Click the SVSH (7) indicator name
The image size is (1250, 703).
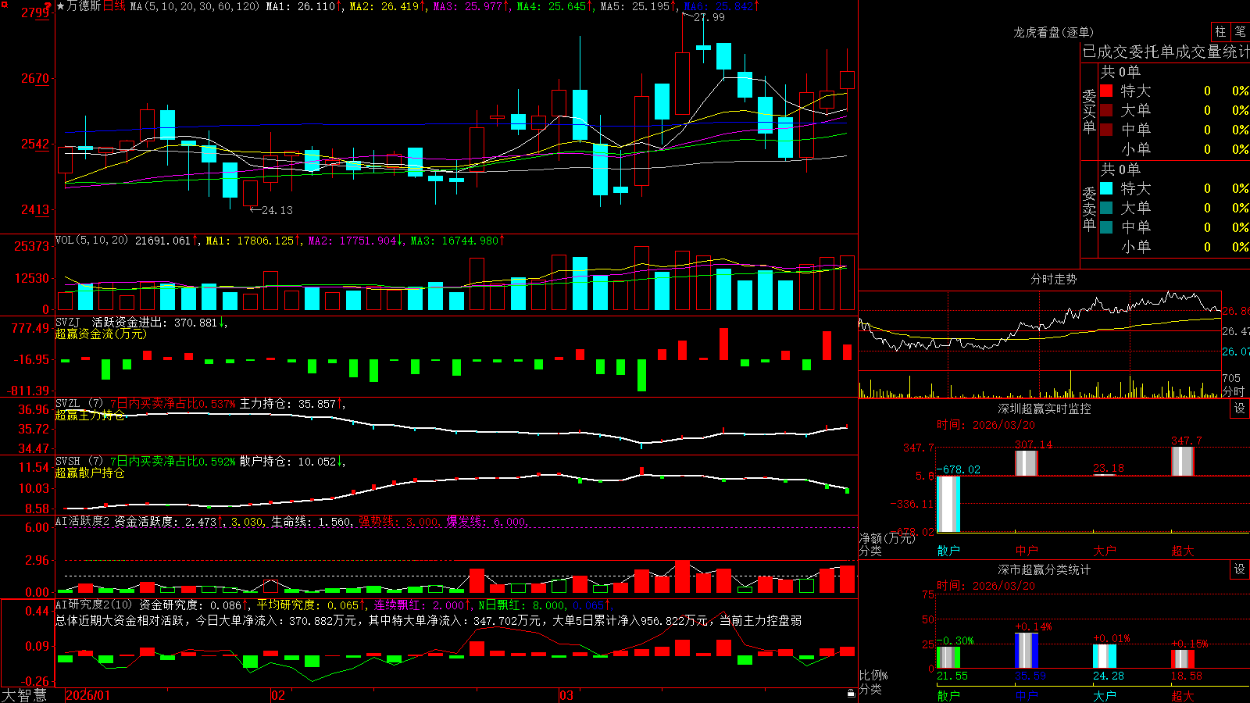79,462
